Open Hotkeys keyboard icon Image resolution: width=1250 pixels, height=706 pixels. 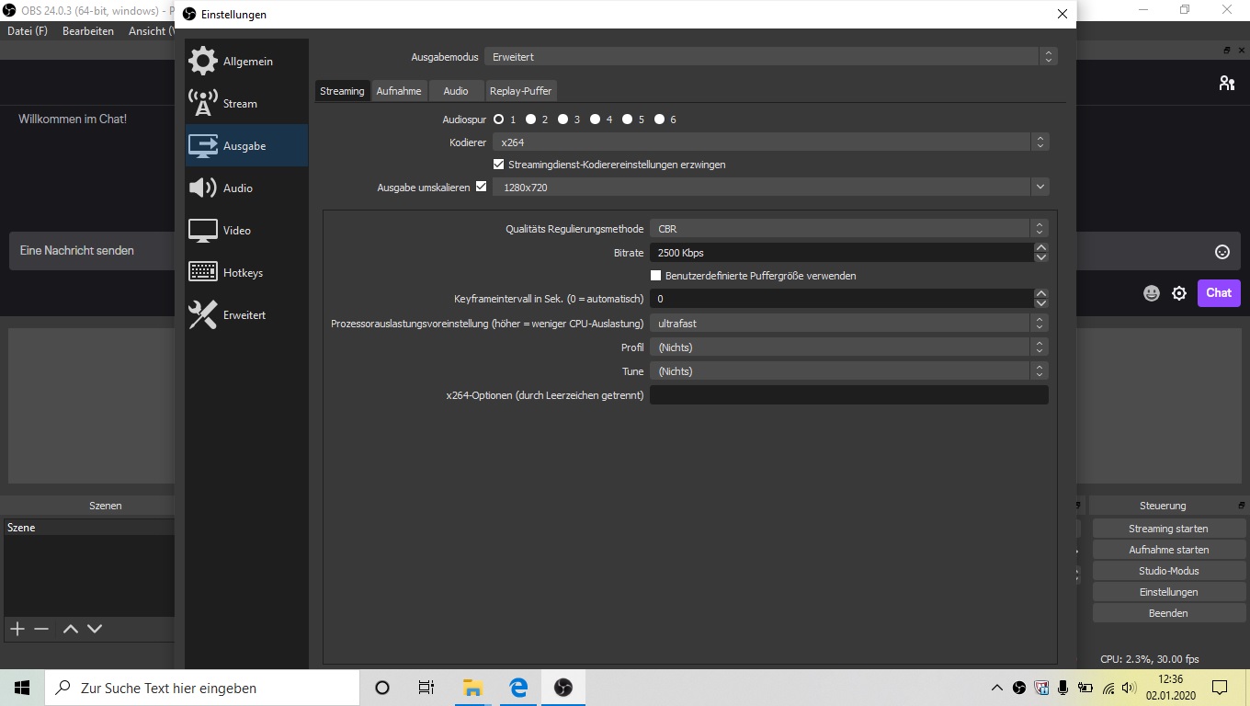(x=203, y=272)
